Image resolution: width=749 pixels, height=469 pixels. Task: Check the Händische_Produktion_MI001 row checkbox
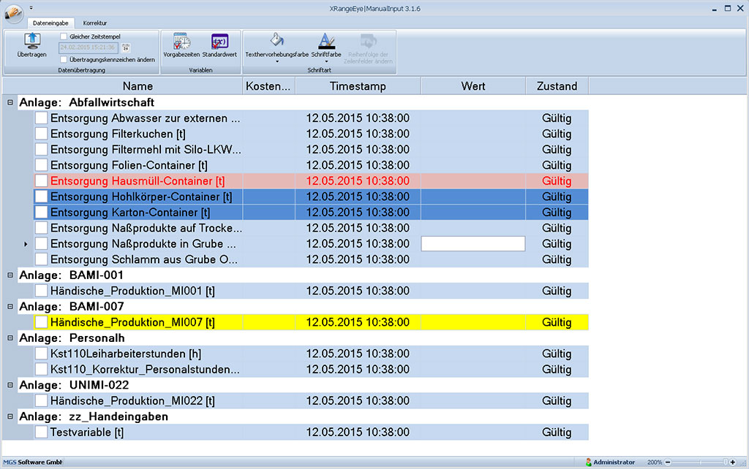(x=42, y=291)
